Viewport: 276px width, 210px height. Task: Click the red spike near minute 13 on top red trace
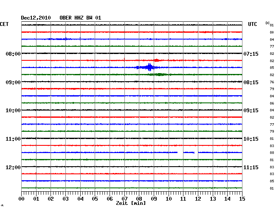click(x=212, y=32)
